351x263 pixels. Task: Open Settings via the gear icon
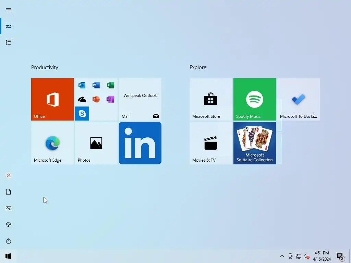click(x=9, y=225)
